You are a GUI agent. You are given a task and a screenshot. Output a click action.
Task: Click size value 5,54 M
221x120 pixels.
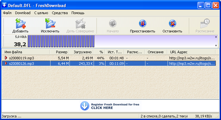(x=63, y=58)
